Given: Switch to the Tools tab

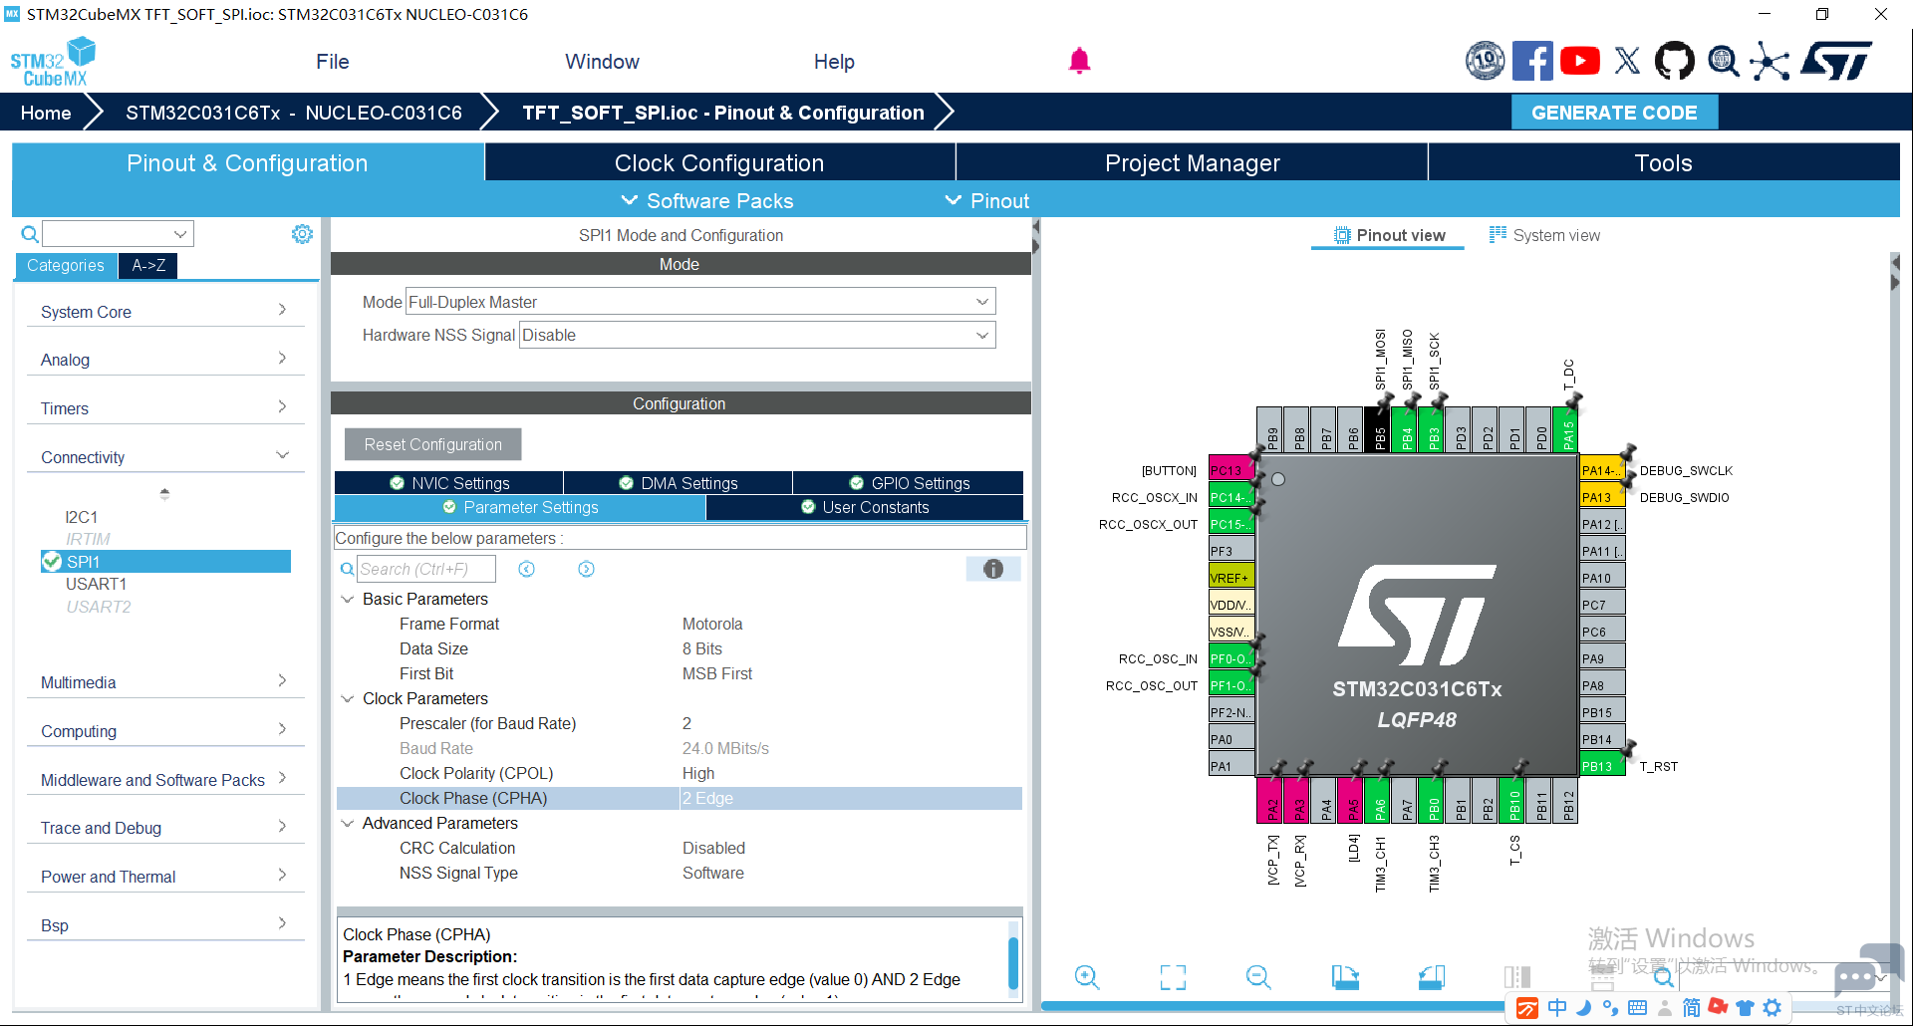Looking at the screenshot, I should click(1664, 162).
